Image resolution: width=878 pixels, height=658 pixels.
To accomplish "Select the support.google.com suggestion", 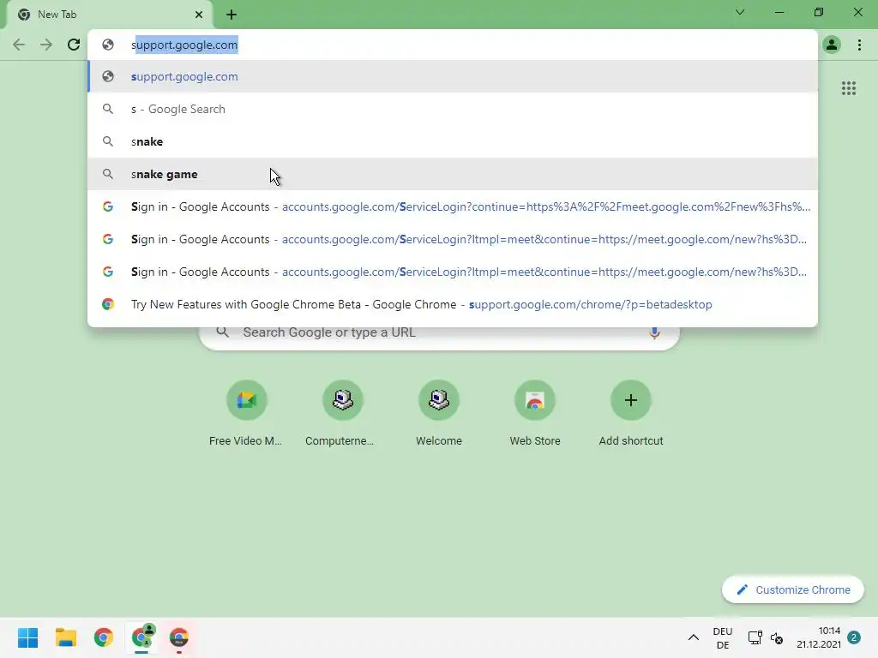I will coord(453,76).
